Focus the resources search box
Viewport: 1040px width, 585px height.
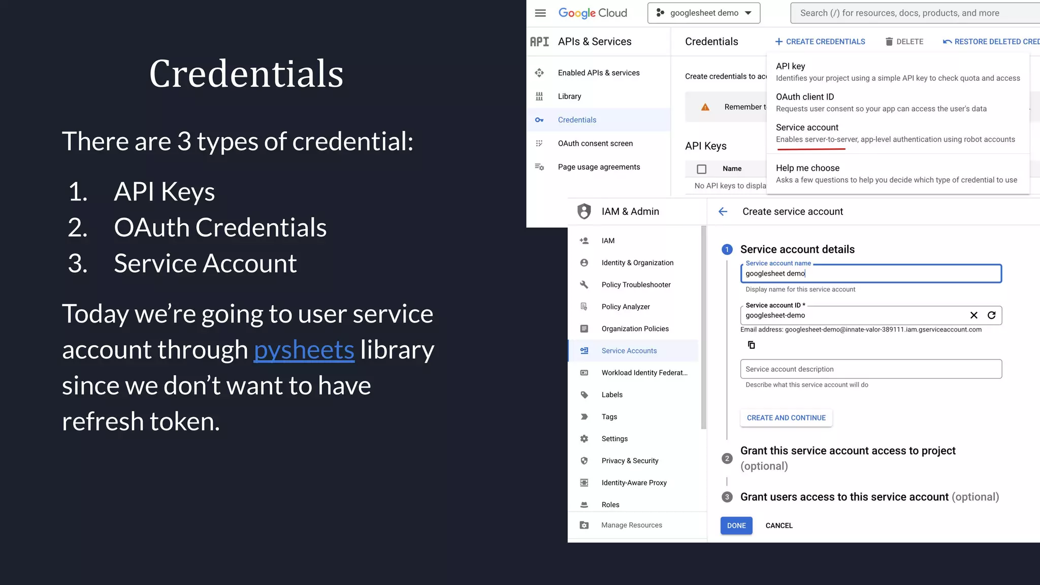(x=915, y=13)
